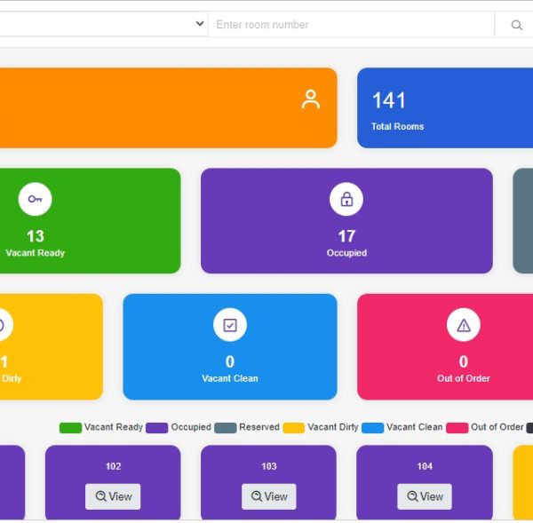Click the search magnifier icon
The width and height of the screenshot is (533, 523).
coord(516,25)
